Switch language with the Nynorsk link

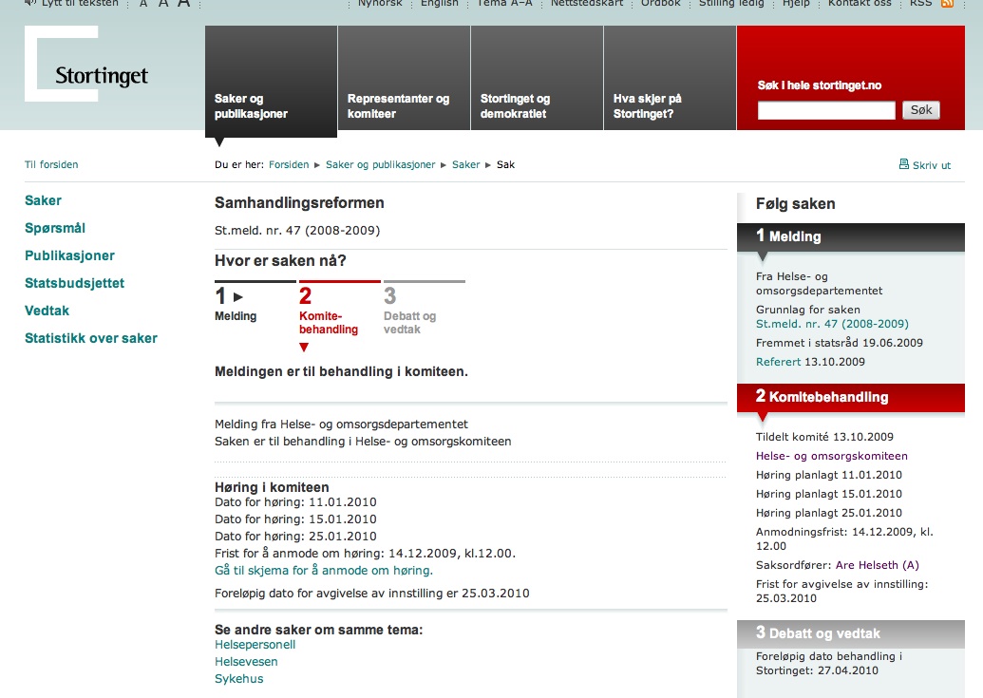pos(380,3)
